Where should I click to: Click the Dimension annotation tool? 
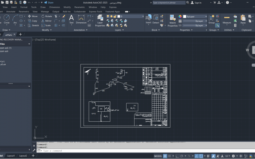point(81,19)
